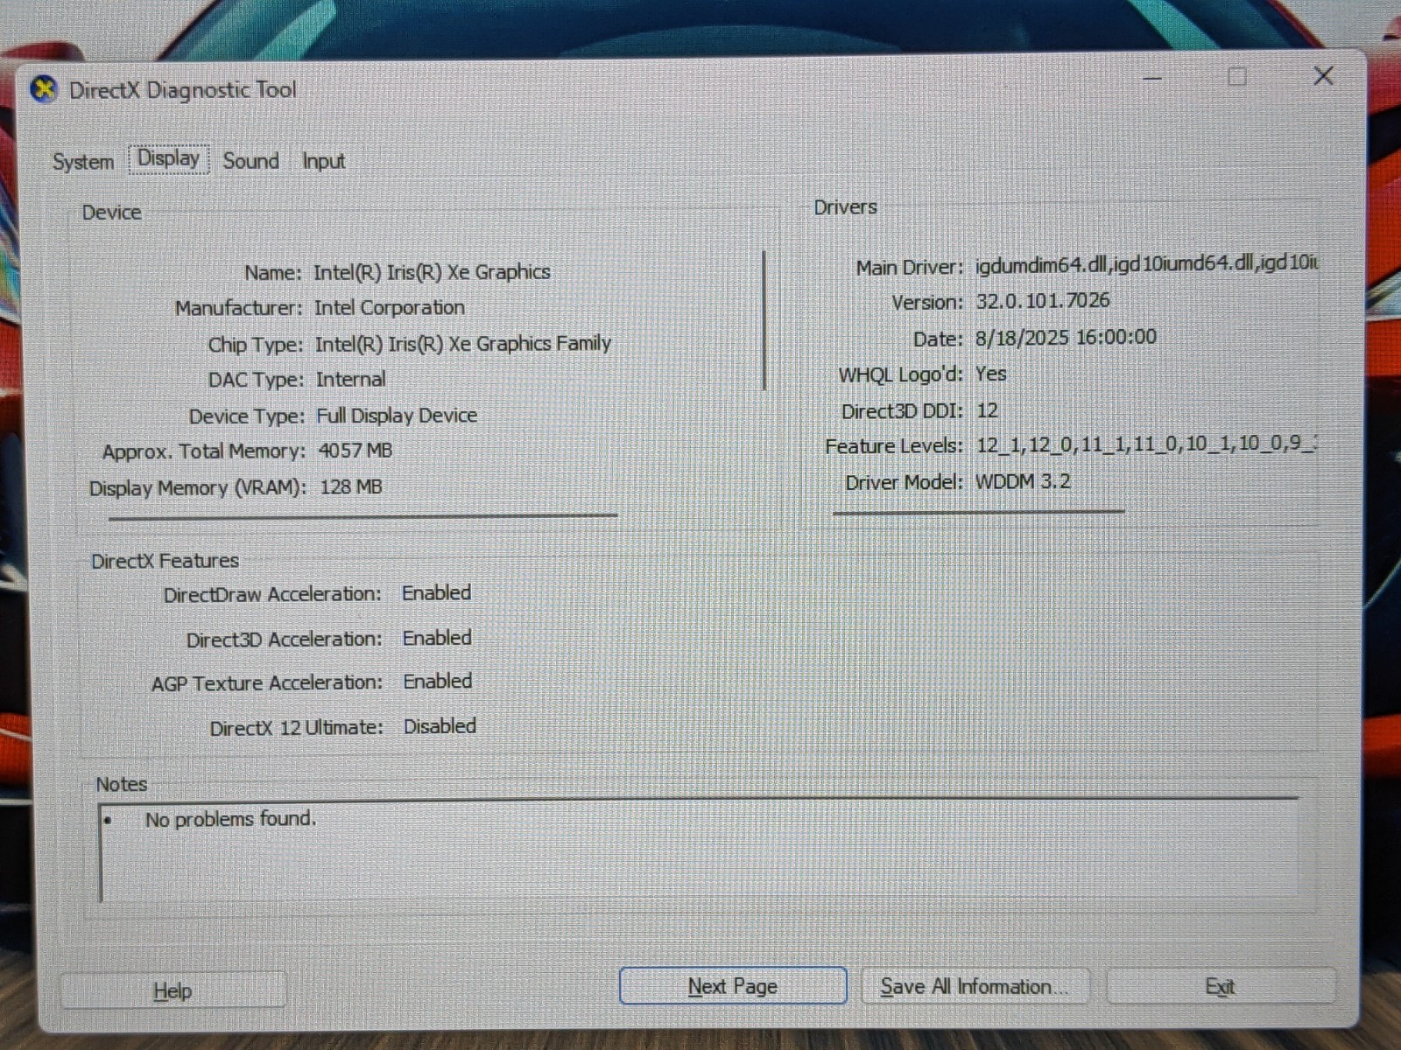Click driver date '8/18/2025 16:00:00'
Viewport: 1401px width, 1050px height.
(x=1066, y=338)
